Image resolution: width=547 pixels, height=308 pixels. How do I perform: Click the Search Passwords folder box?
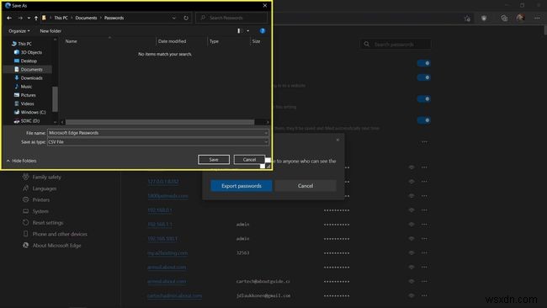click(x=231, y=18)
